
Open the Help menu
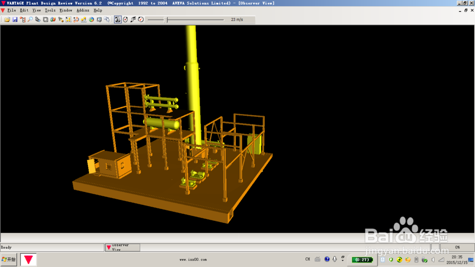pos(97,10)
